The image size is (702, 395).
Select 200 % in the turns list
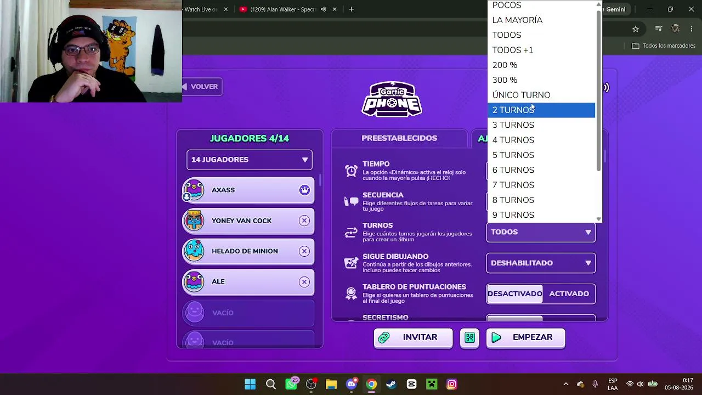pos(541,65)
